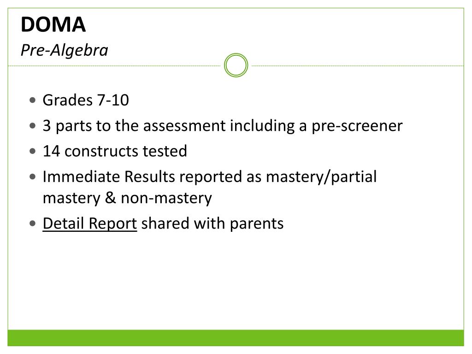Click the green footer bar

point(236,337)
